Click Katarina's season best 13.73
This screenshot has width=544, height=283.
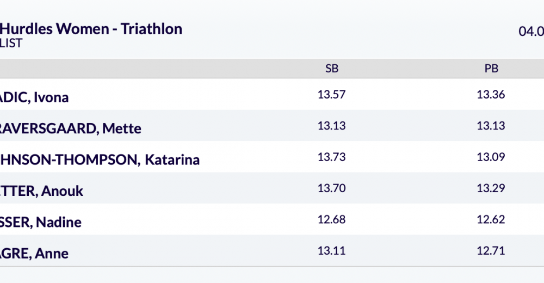coord(332,157)
